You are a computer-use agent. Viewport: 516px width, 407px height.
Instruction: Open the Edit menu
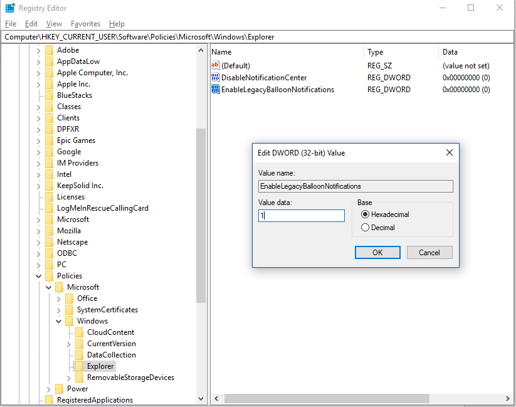[31, 24]
